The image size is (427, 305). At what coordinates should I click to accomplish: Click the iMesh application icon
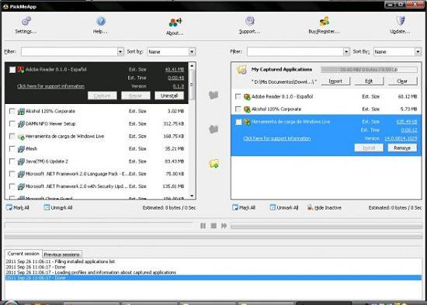pyautogui.click(x=21, y=149)
